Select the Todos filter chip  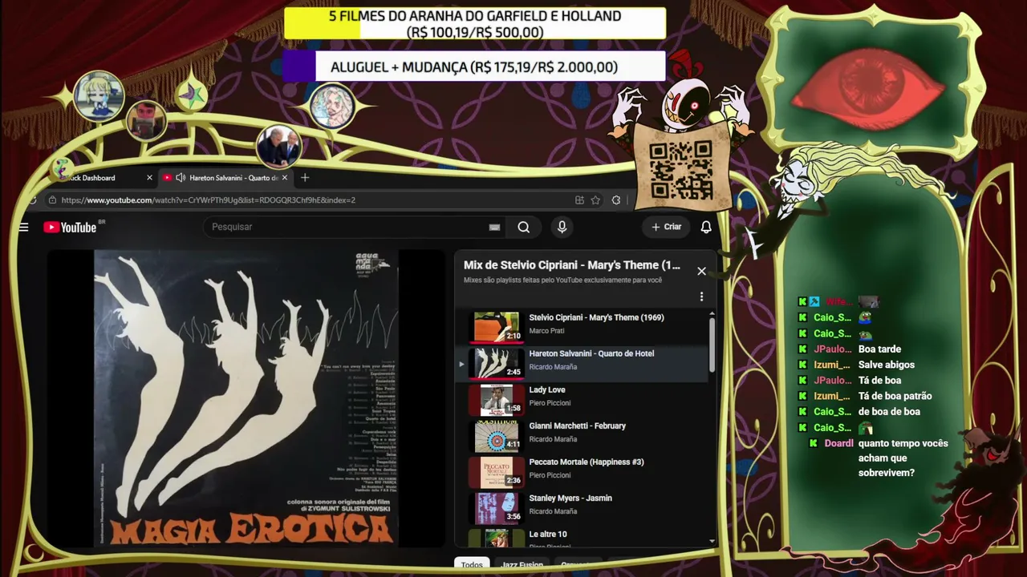pyautogui.click(x=472, y=565)
